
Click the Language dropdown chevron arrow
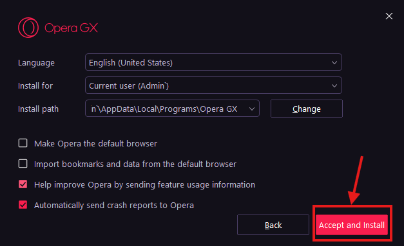coord(334,63)
